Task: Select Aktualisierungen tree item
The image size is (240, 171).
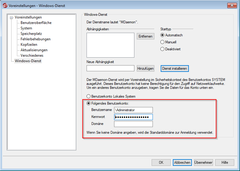Action: [x=34, y=50]
